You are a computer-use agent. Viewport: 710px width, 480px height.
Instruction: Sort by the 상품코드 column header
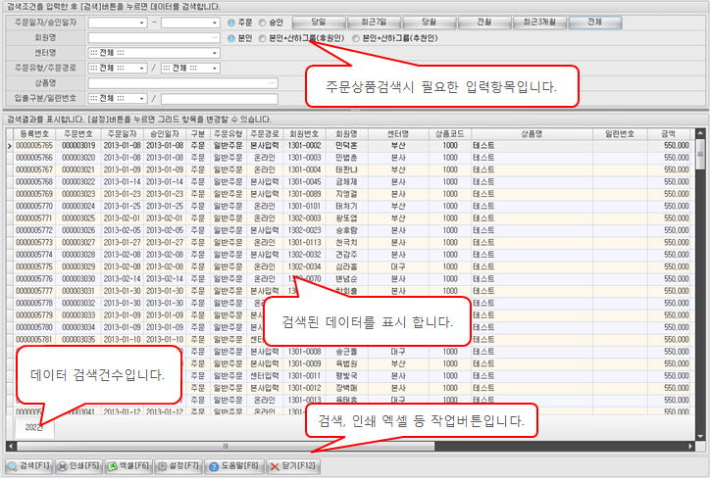(450, 134)
